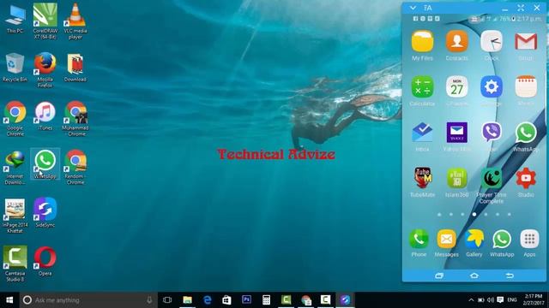Select the active page indicator dot on phone

pos(474,214)
